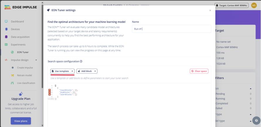Open Experiments via its grid icon

coord(6,45)
